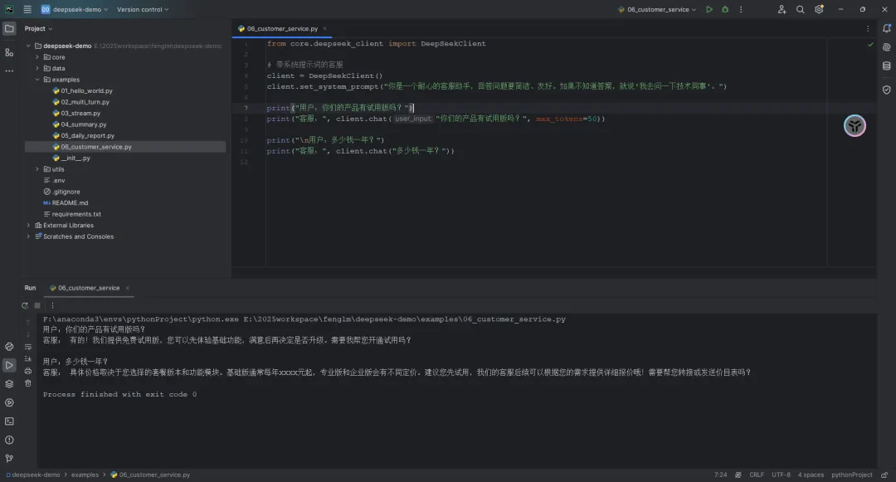This screenshot has height=482, width=896.
Task: Open Version control dropdown
Action: point(143,9)
